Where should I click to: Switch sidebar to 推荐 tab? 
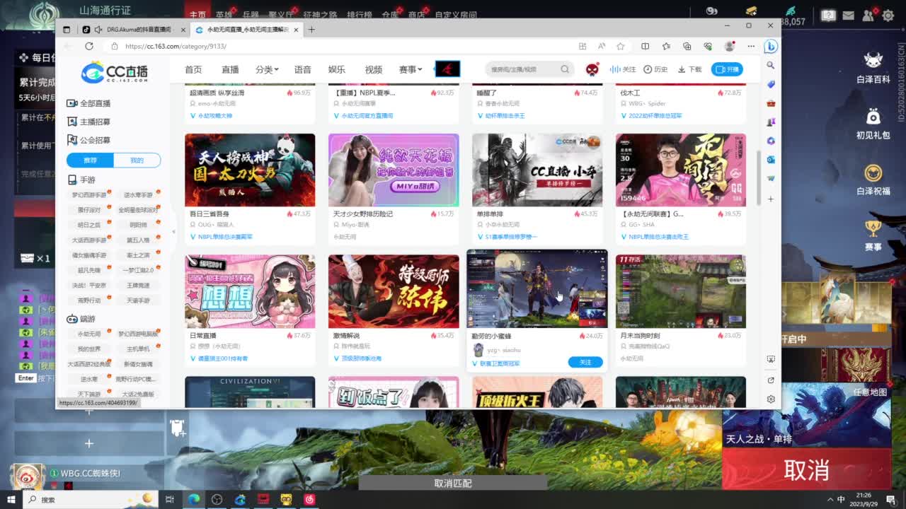tap(90, 160)
